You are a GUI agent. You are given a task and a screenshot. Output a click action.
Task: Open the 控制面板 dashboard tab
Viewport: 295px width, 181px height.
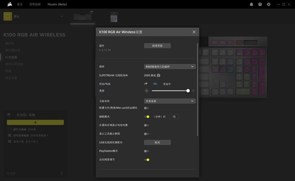pyautogui.click(x=35, y=4)
